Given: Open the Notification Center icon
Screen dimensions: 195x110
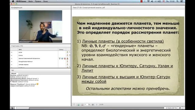Looking at the screenshot, I should [x=182, y=1].
